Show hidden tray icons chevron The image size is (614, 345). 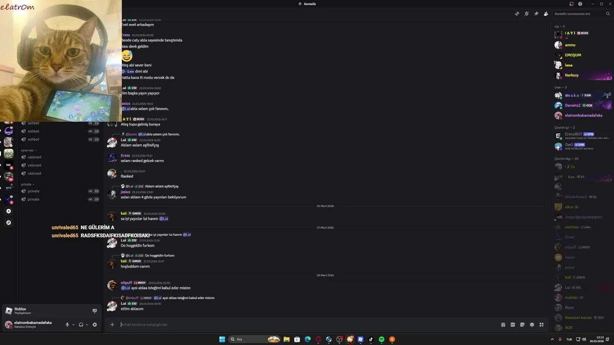point(552,339)
